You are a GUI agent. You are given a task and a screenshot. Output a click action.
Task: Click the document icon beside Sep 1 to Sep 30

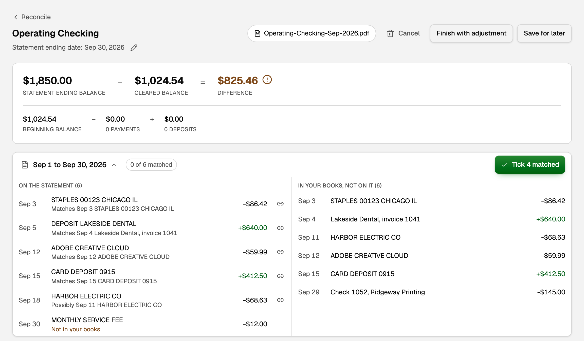(25, 165)
